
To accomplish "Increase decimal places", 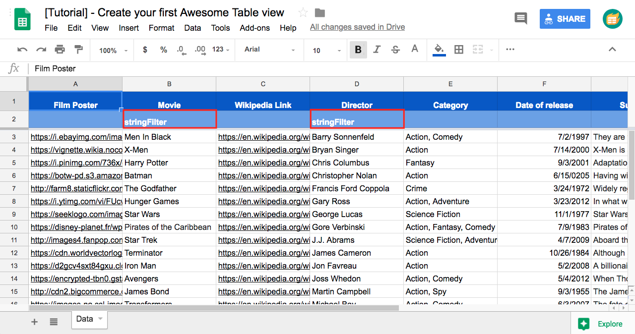I will [200, 50].
